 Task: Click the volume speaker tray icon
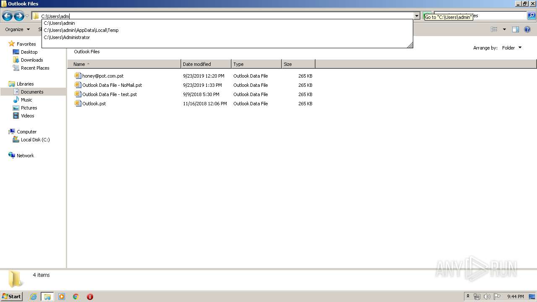click(487, 297)
